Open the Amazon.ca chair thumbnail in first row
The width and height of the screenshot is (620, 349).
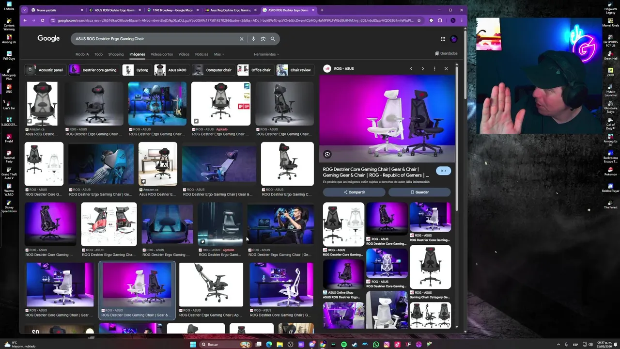coord(42,104)
